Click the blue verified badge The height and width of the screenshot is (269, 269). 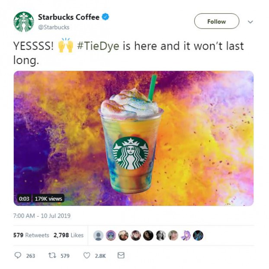(x=106, y=17)
